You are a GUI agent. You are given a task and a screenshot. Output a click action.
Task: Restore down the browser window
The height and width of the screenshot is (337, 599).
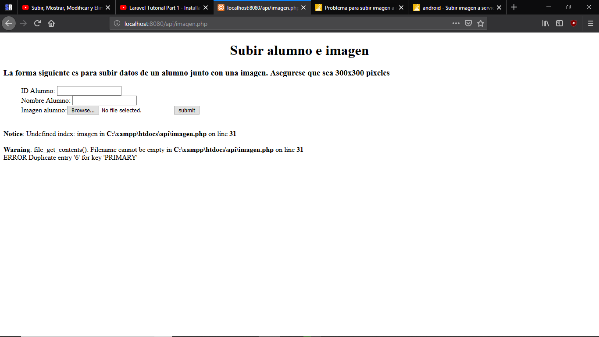569,7
